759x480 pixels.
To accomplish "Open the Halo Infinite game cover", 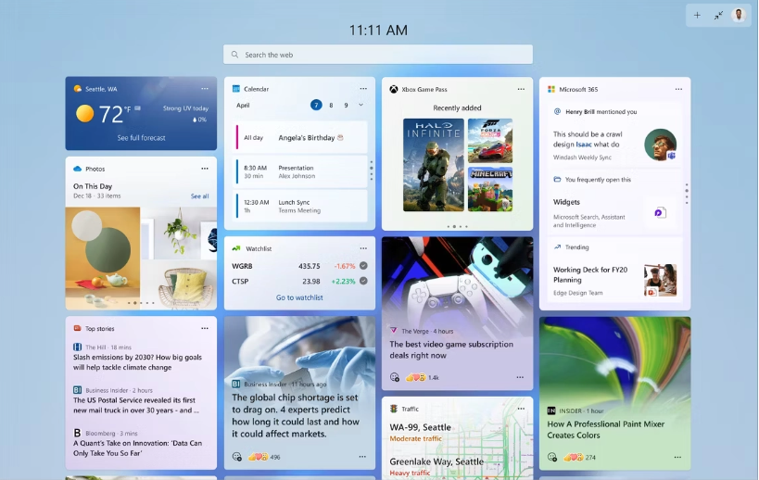I will [433, 165].
